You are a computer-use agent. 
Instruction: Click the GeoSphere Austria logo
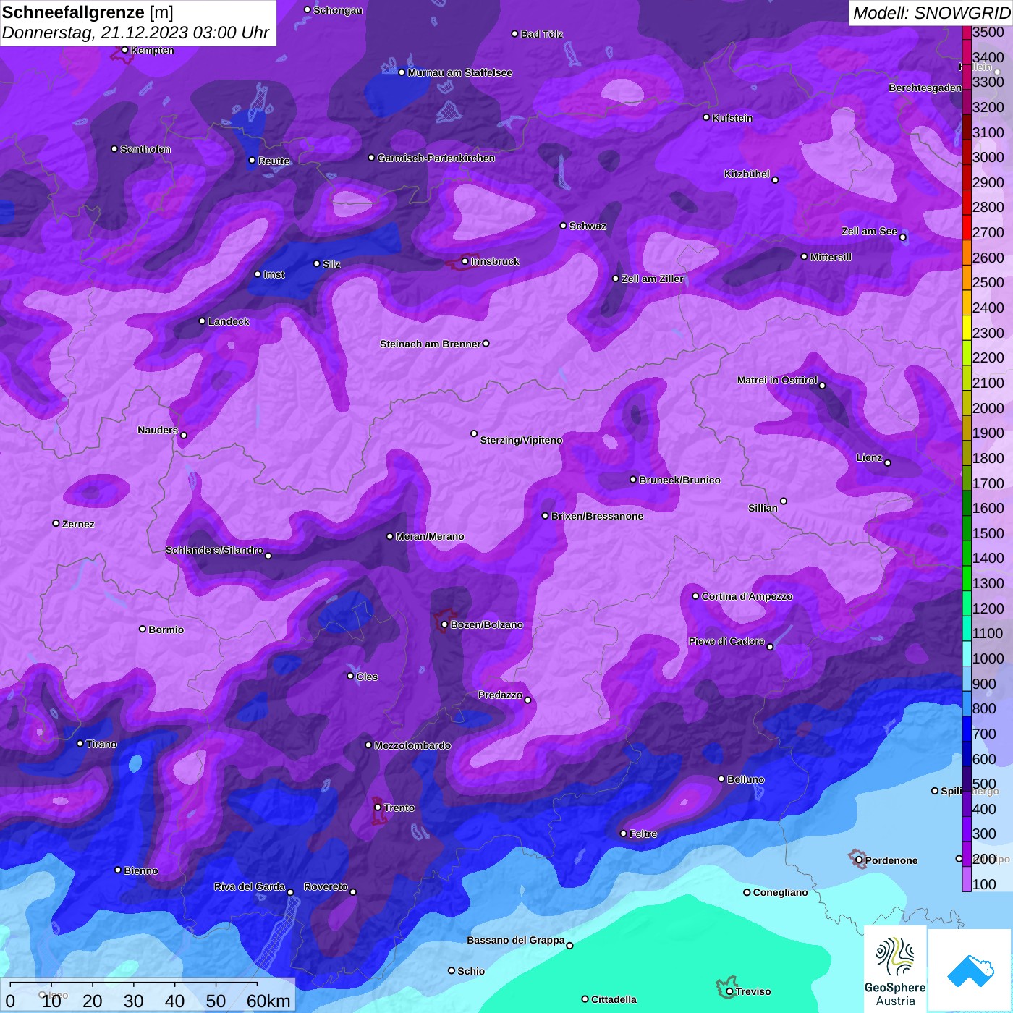(x=895, y=969)
